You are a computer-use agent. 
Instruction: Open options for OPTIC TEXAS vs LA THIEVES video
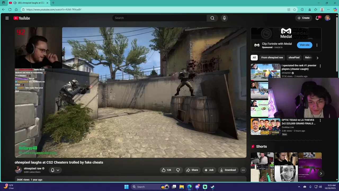click(x=320, y=120)
